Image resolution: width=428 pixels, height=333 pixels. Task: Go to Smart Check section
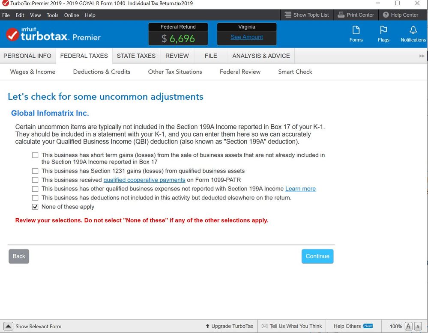(x=295, y=72)
